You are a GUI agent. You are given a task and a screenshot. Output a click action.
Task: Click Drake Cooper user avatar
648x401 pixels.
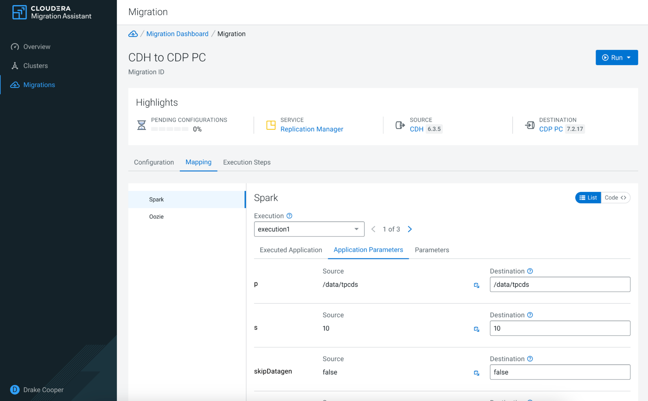coord(15,390)
